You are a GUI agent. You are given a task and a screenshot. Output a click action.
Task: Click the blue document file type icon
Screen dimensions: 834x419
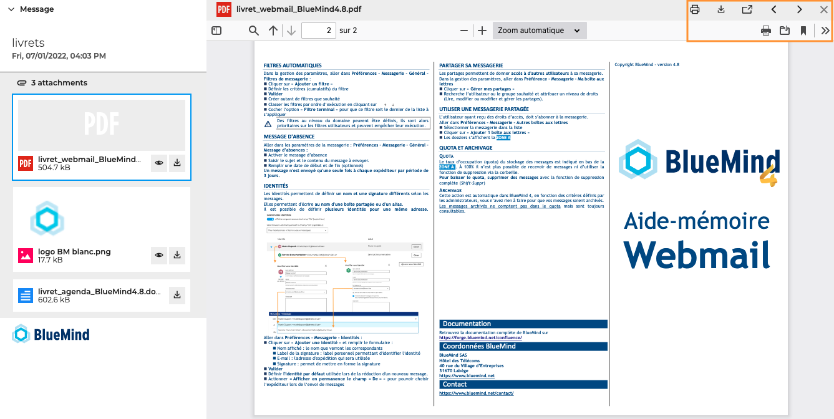[26, 296]
